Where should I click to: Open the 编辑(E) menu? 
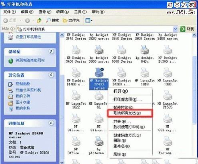click(x=27, y=12)
